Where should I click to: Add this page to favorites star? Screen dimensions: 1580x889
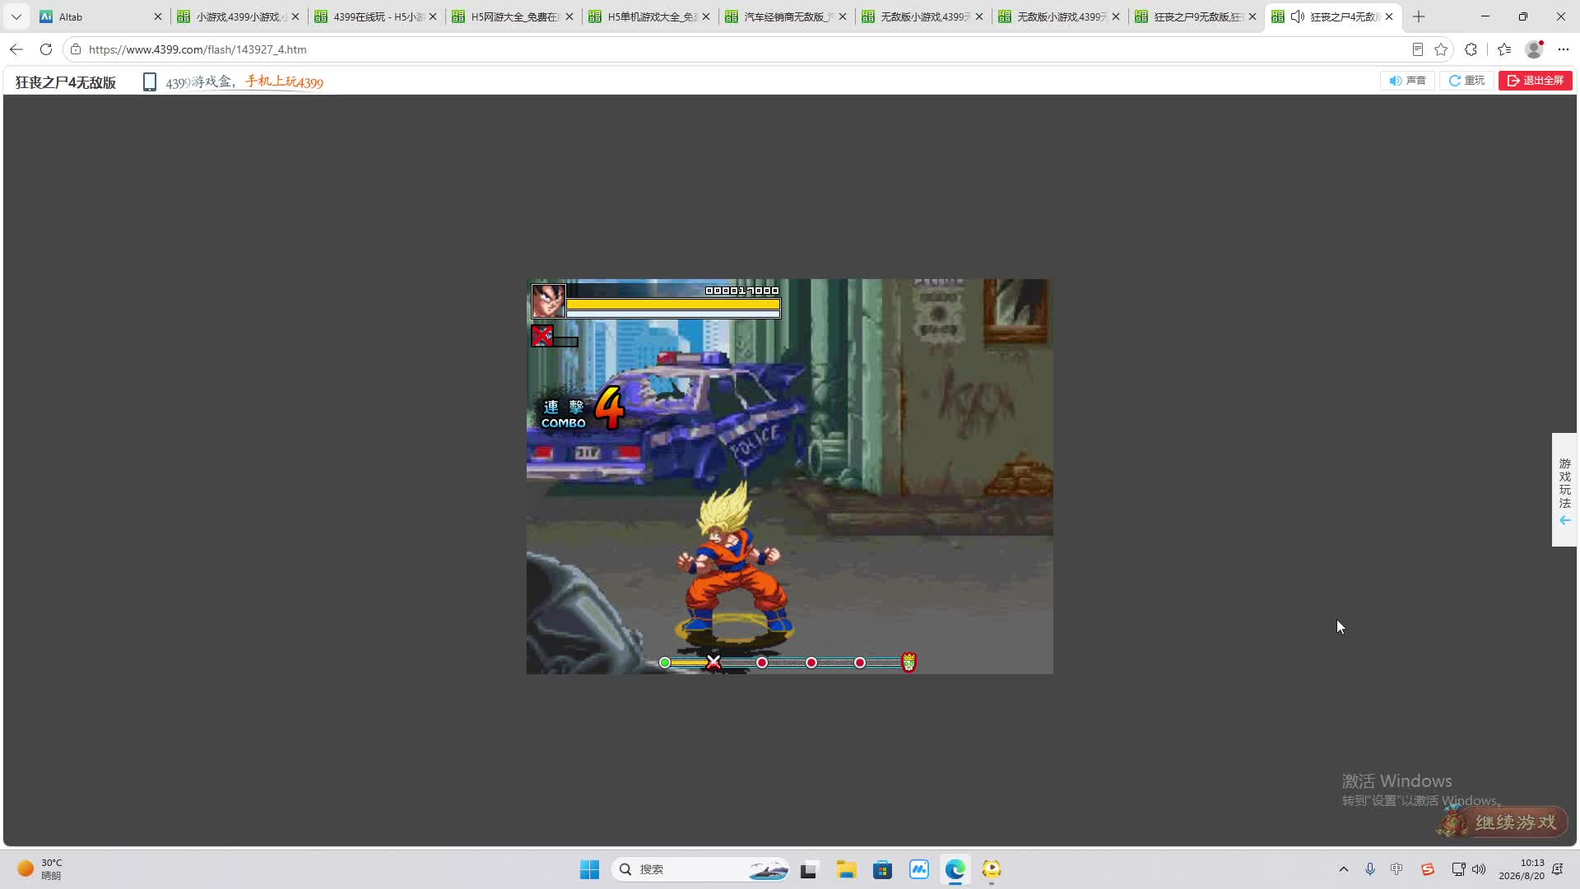pyautogui.click(x=1441, y=49)
